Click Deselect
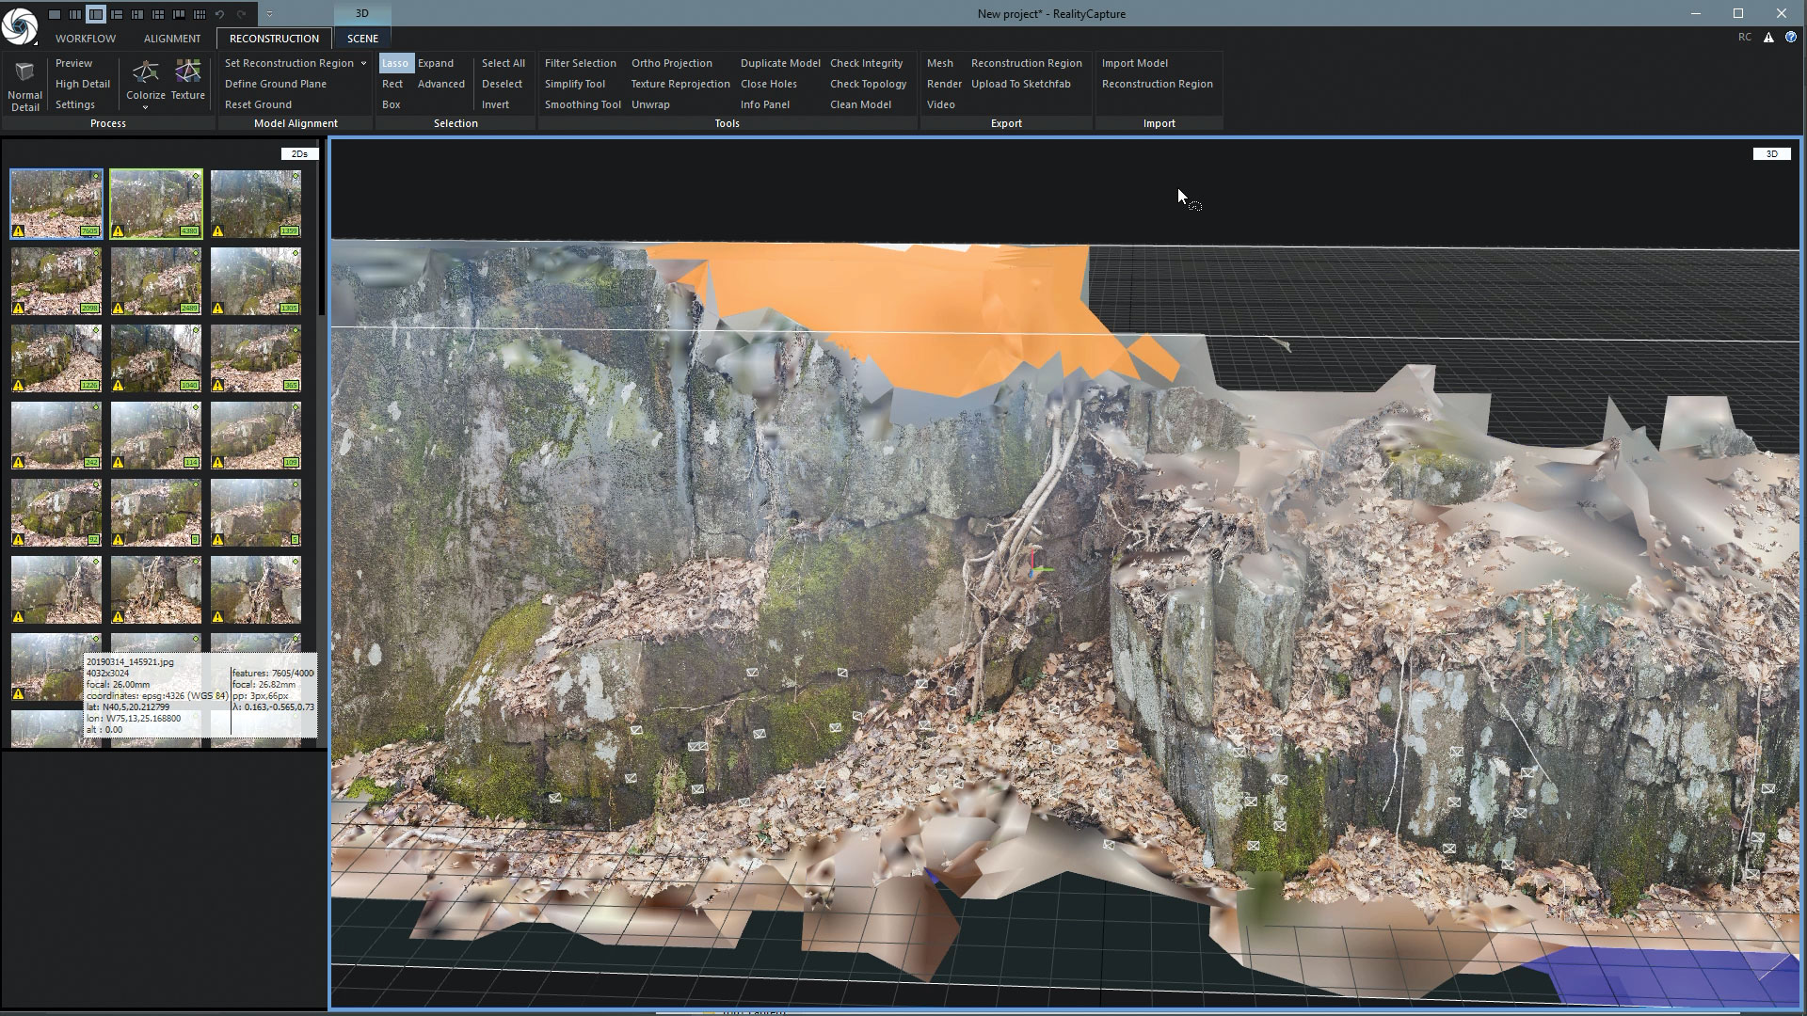 click(503, 84)
